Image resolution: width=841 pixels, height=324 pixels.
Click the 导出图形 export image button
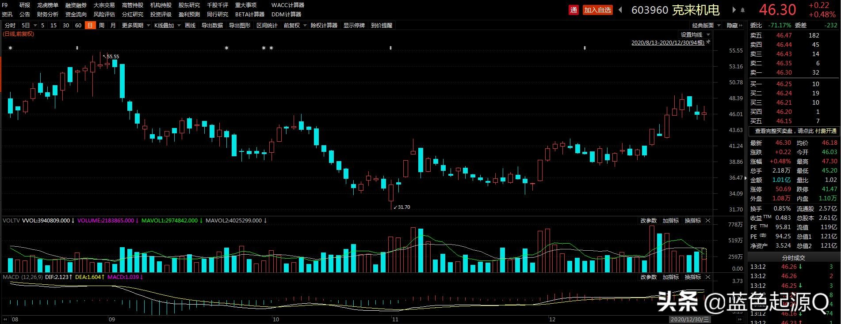tap(240, 26)
